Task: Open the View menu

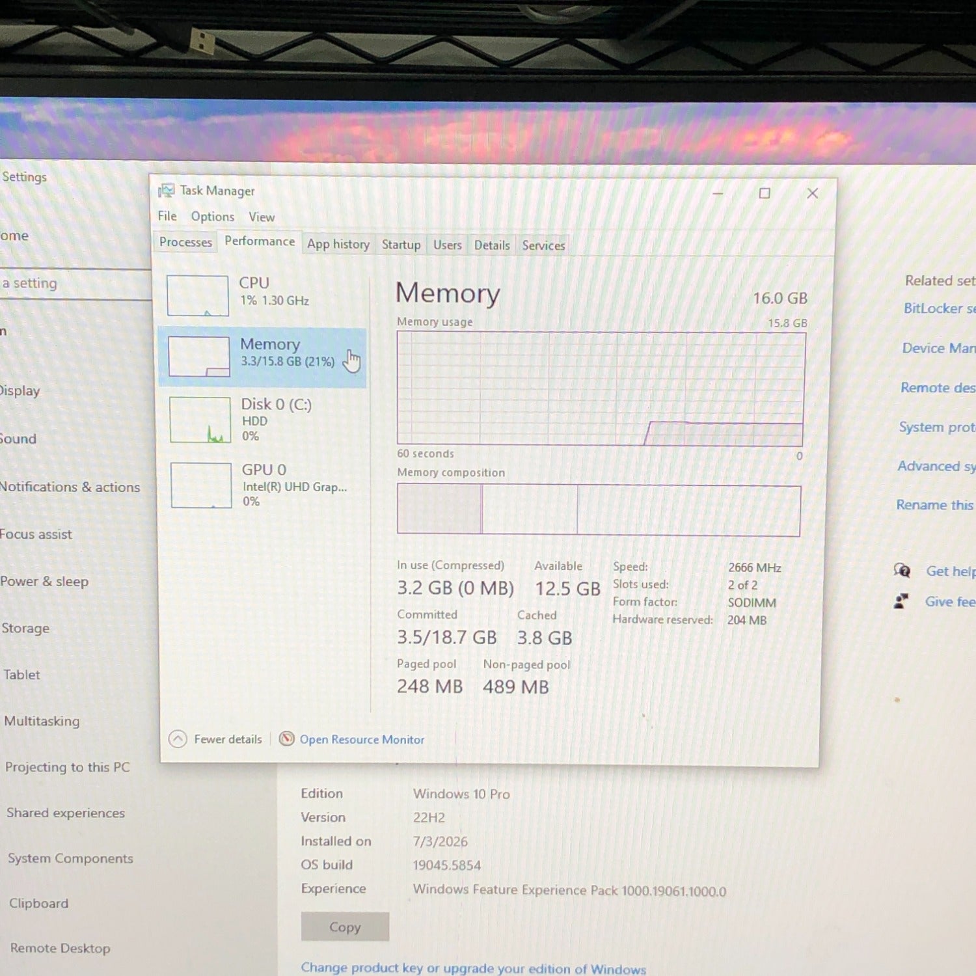Action: pos(262,217)
